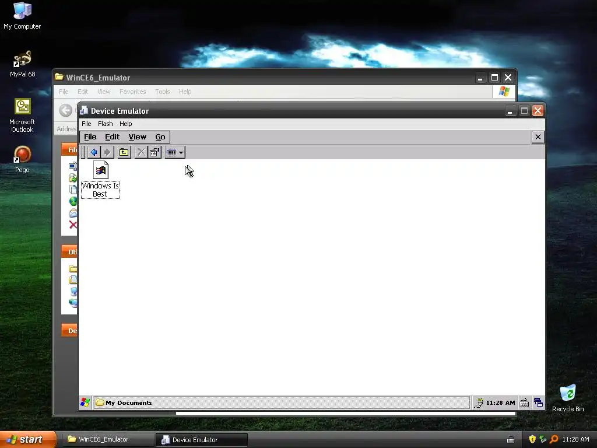Open the My Computer desktop icon

point(22,16)
